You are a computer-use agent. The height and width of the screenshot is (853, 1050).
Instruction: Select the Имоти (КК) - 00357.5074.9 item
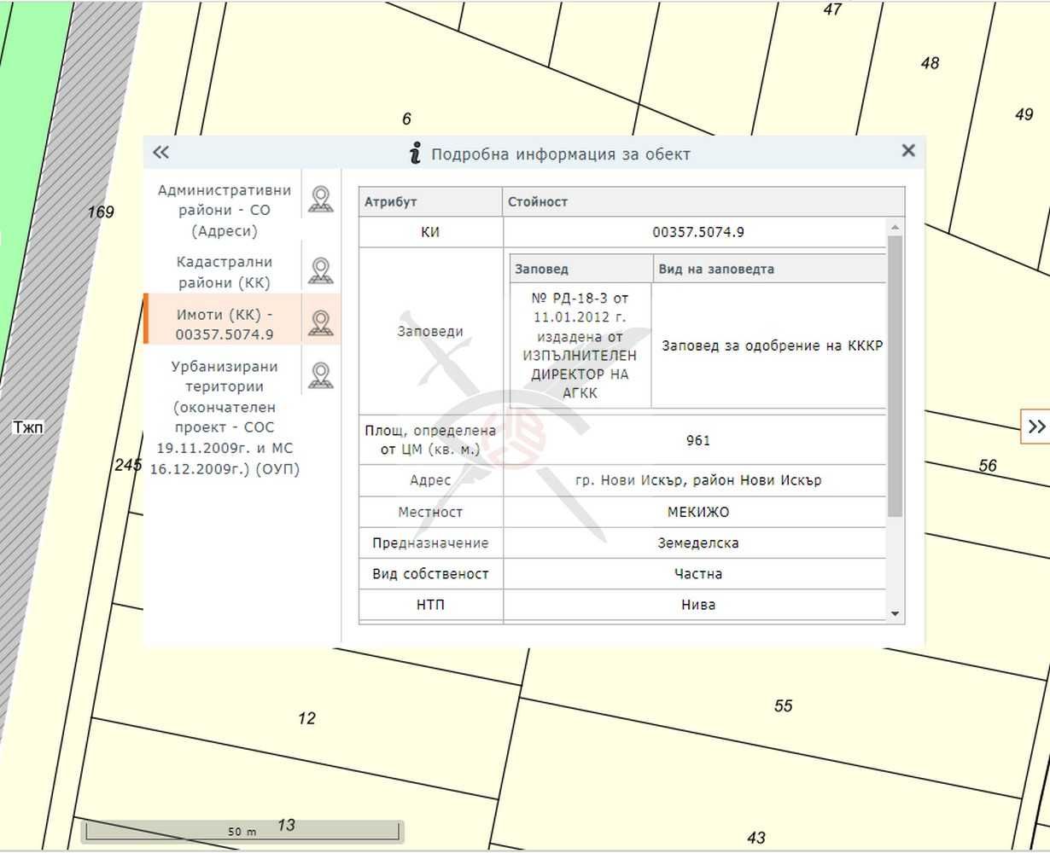pyautogui.click(x=224, y=325)
